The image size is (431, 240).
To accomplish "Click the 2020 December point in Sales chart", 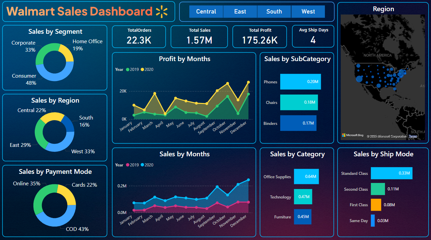I will [x=248, y=180].
